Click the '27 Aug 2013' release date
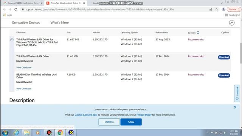Screen dimensions: 242x136 (x=163, y=39)
